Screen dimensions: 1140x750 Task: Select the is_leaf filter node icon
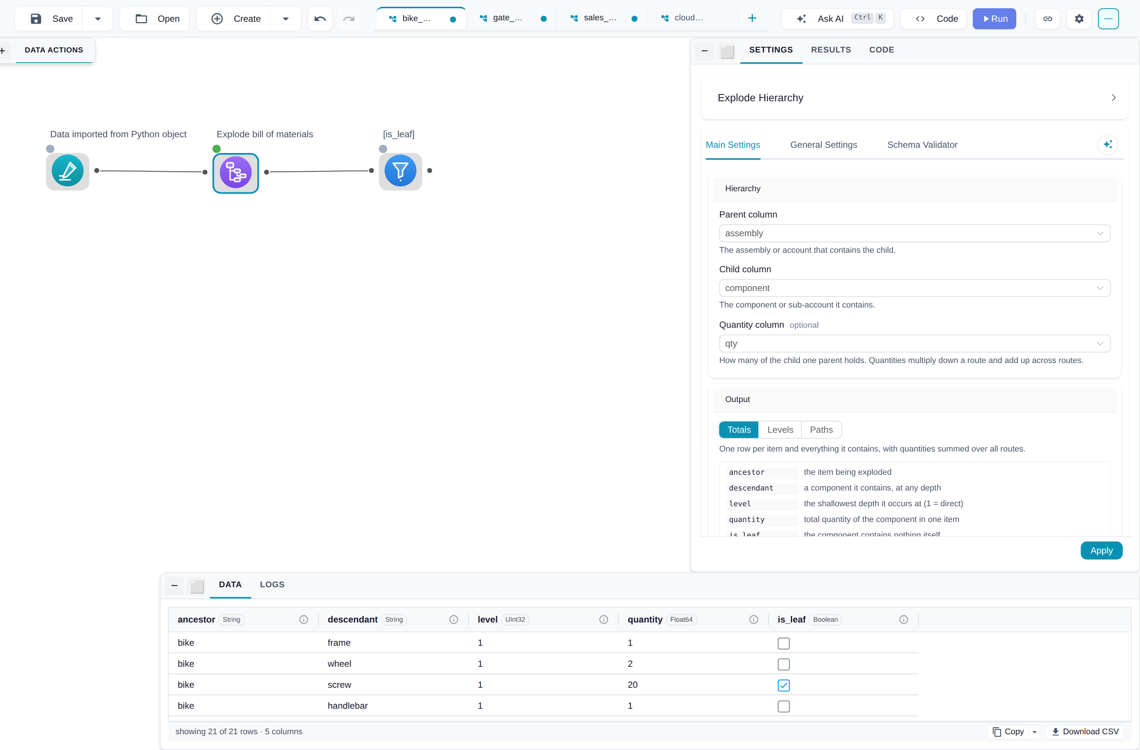click(x=400, y=171)
